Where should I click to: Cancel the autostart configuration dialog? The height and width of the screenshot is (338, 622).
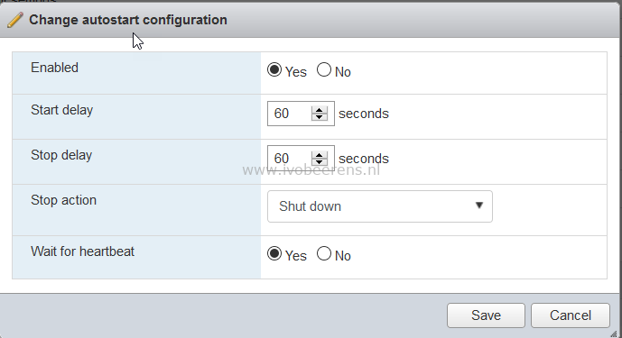click(x=570, y=315)
